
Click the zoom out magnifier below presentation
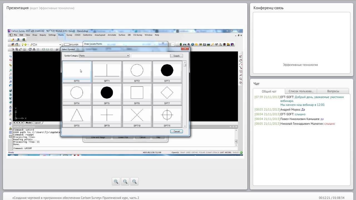point(125,181)
